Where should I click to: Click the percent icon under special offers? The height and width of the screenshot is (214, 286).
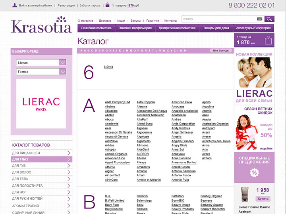click(x=254, y=172)
